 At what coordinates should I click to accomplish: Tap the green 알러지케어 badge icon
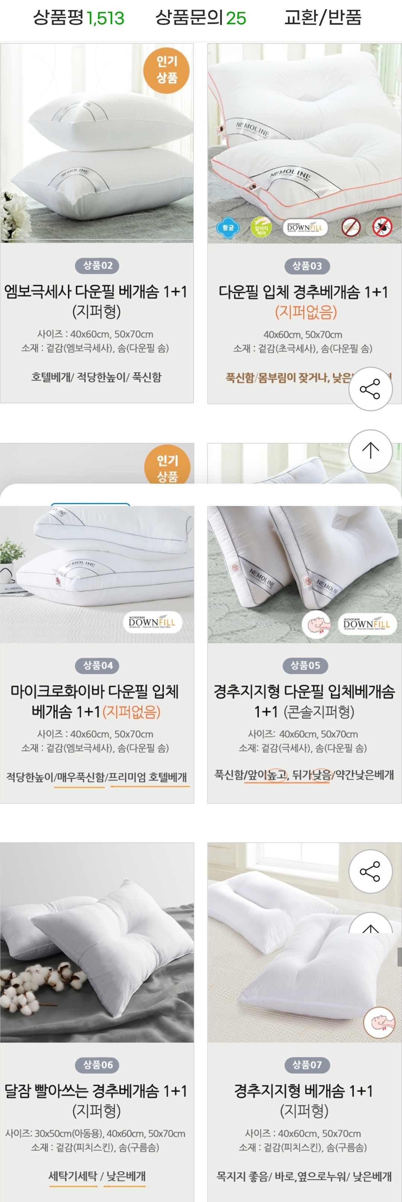tap(261, 228)
